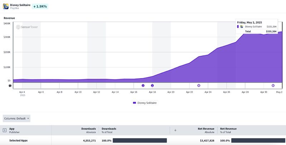
Task: Click the net revenue 100.0% bar
Action: [258, 140]
